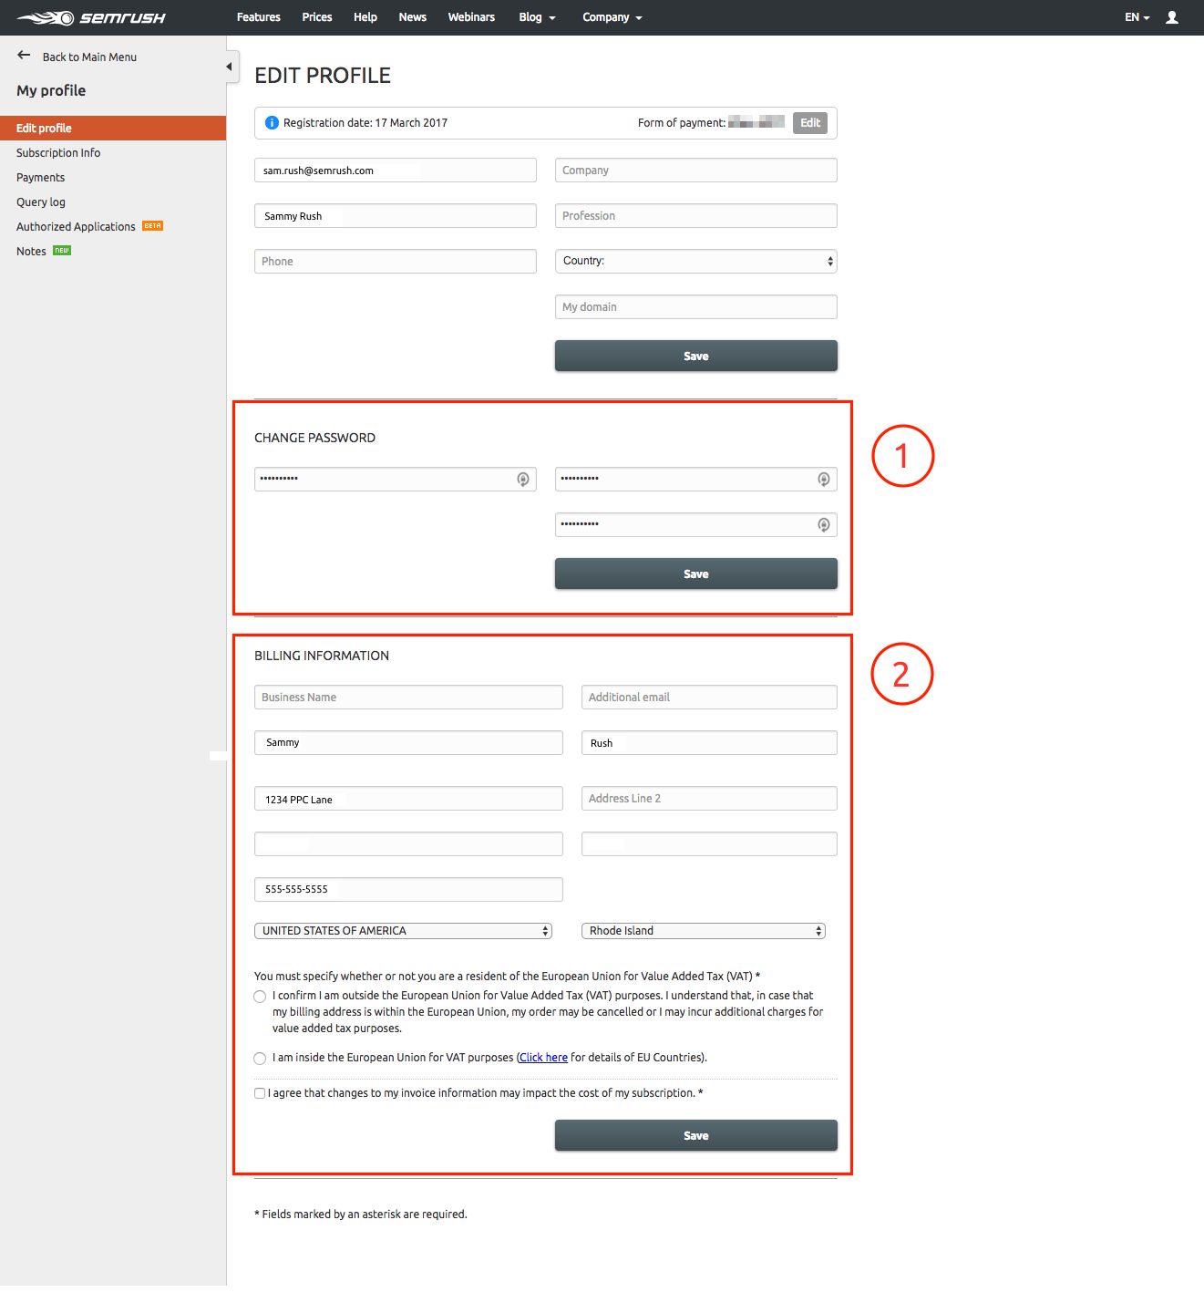
Task: Click the billing first name Sammy field
Action: 408,743
